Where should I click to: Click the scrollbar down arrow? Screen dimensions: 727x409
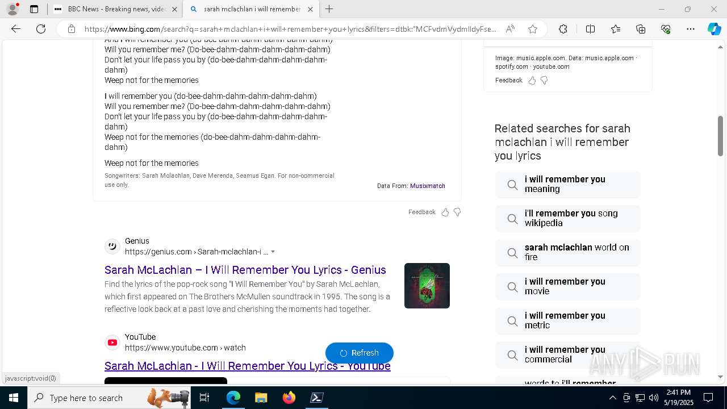(x=720, y=377)
